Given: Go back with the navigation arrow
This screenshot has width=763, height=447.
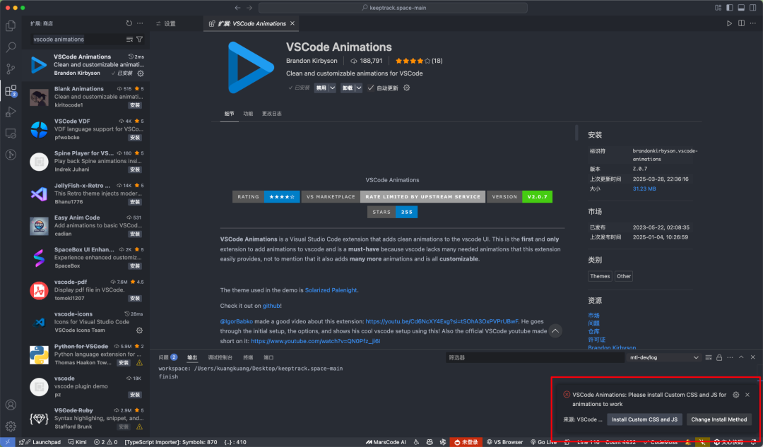Looking at the screenshot, I should (237, 8).
